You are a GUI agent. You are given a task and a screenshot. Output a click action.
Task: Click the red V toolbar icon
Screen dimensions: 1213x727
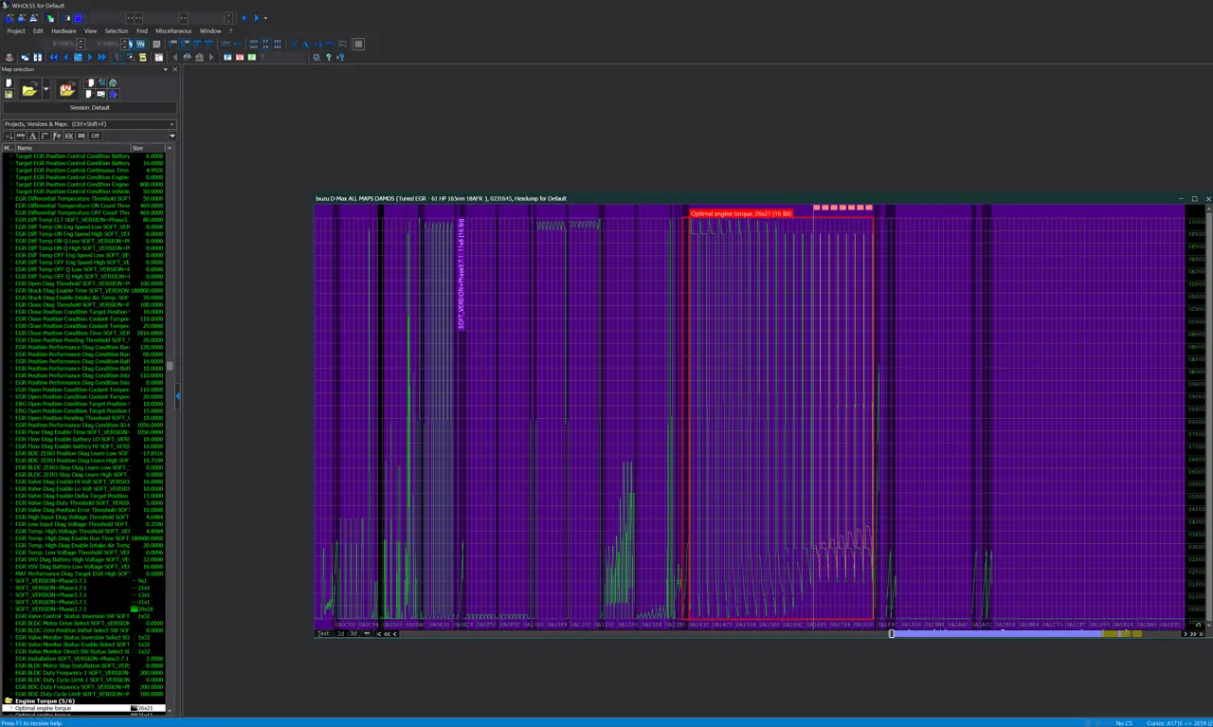[240, 57]
